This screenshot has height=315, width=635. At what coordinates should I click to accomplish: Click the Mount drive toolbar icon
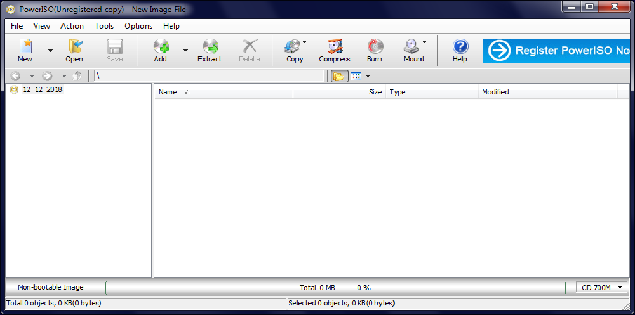click(411, 46)
